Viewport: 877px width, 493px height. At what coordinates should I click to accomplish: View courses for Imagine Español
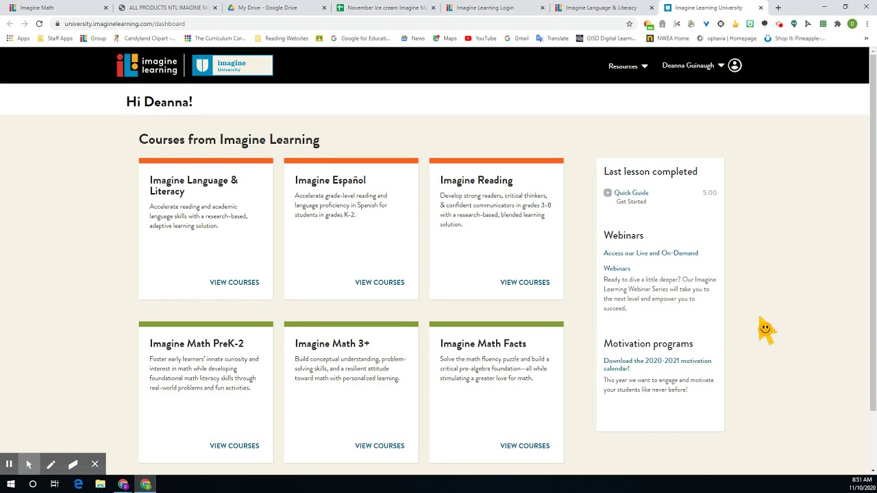click(x=380, y=282)
